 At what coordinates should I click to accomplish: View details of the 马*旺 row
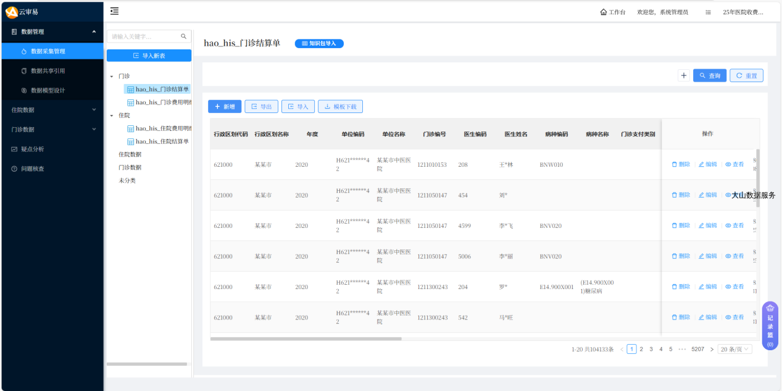tap(734, 317)
